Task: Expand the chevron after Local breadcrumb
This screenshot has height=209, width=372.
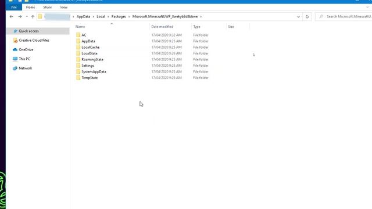Action: pos(108,17)
